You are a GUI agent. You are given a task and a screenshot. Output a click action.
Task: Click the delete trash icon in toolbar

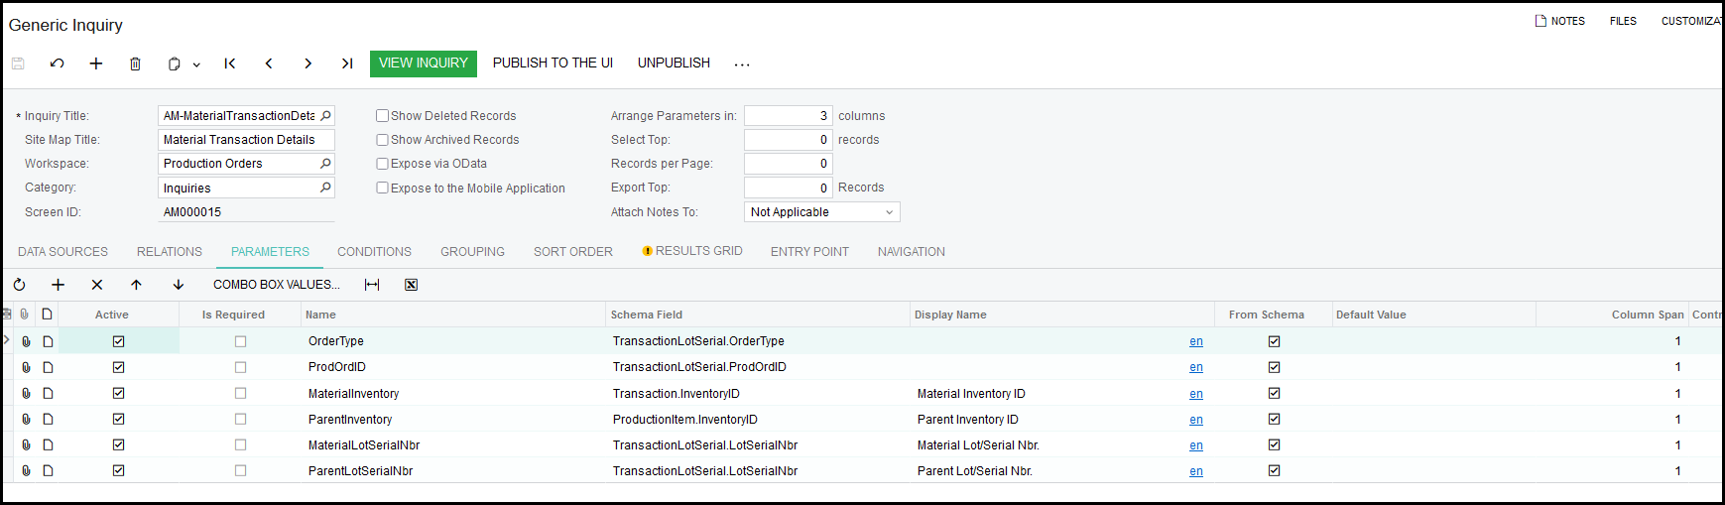coord(135,63)
